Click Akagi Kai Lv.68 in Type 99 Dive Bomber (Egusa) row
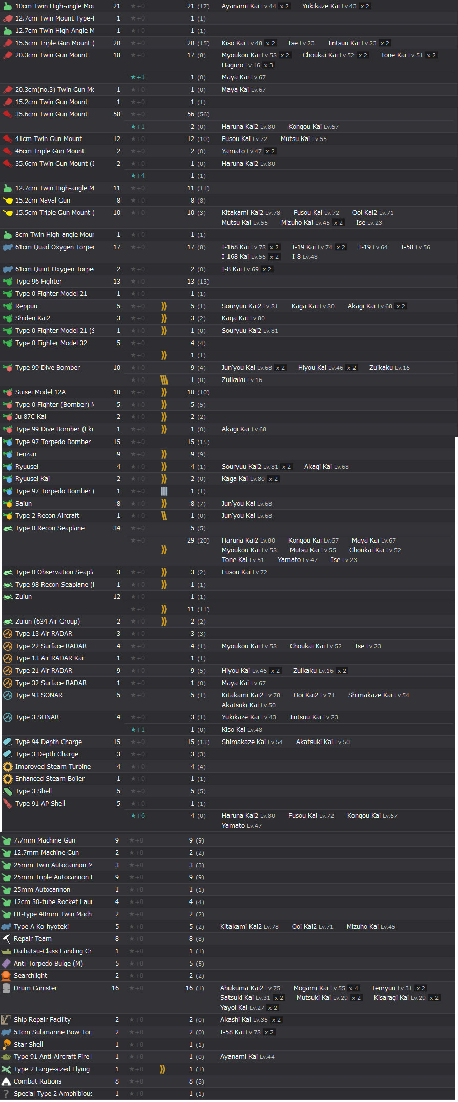 (244, 429)
